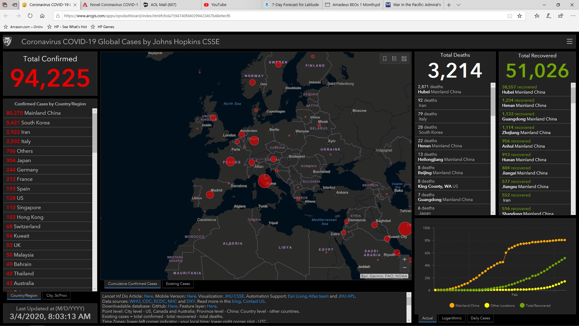Open the ECDC data source link
Viewport: 579px width, 326px height.
160,301
